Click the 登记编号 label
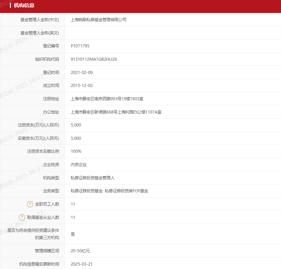This screenshot has height=269, width=281. (51, 46)
